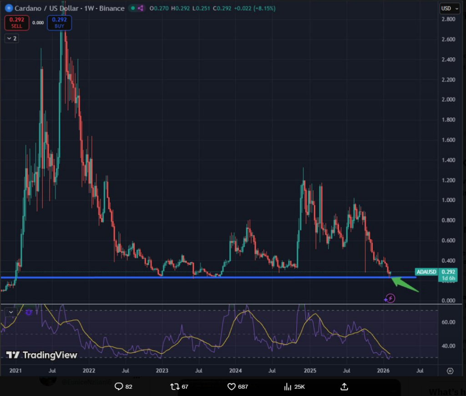This screenshot has width=466, height=396.
Task: Click the share upload icon
Action: click(344, 386)
